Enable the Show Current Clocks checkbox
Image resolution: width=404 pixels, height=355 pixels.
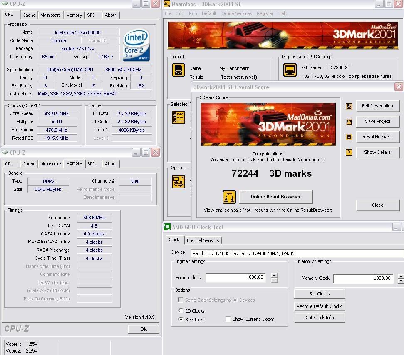(x=228, y=319)
